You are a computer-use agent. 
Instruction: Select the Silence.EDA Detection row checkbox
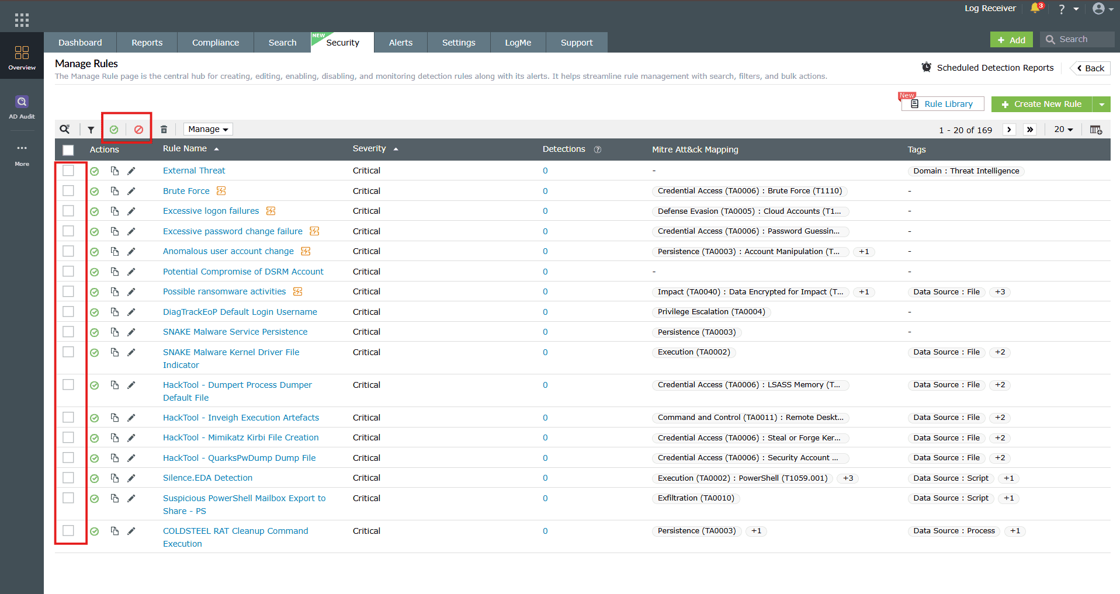tap(68, 478)
